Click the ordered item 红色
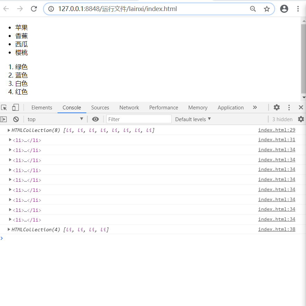306x306 pixels. (x=21, y=92)
